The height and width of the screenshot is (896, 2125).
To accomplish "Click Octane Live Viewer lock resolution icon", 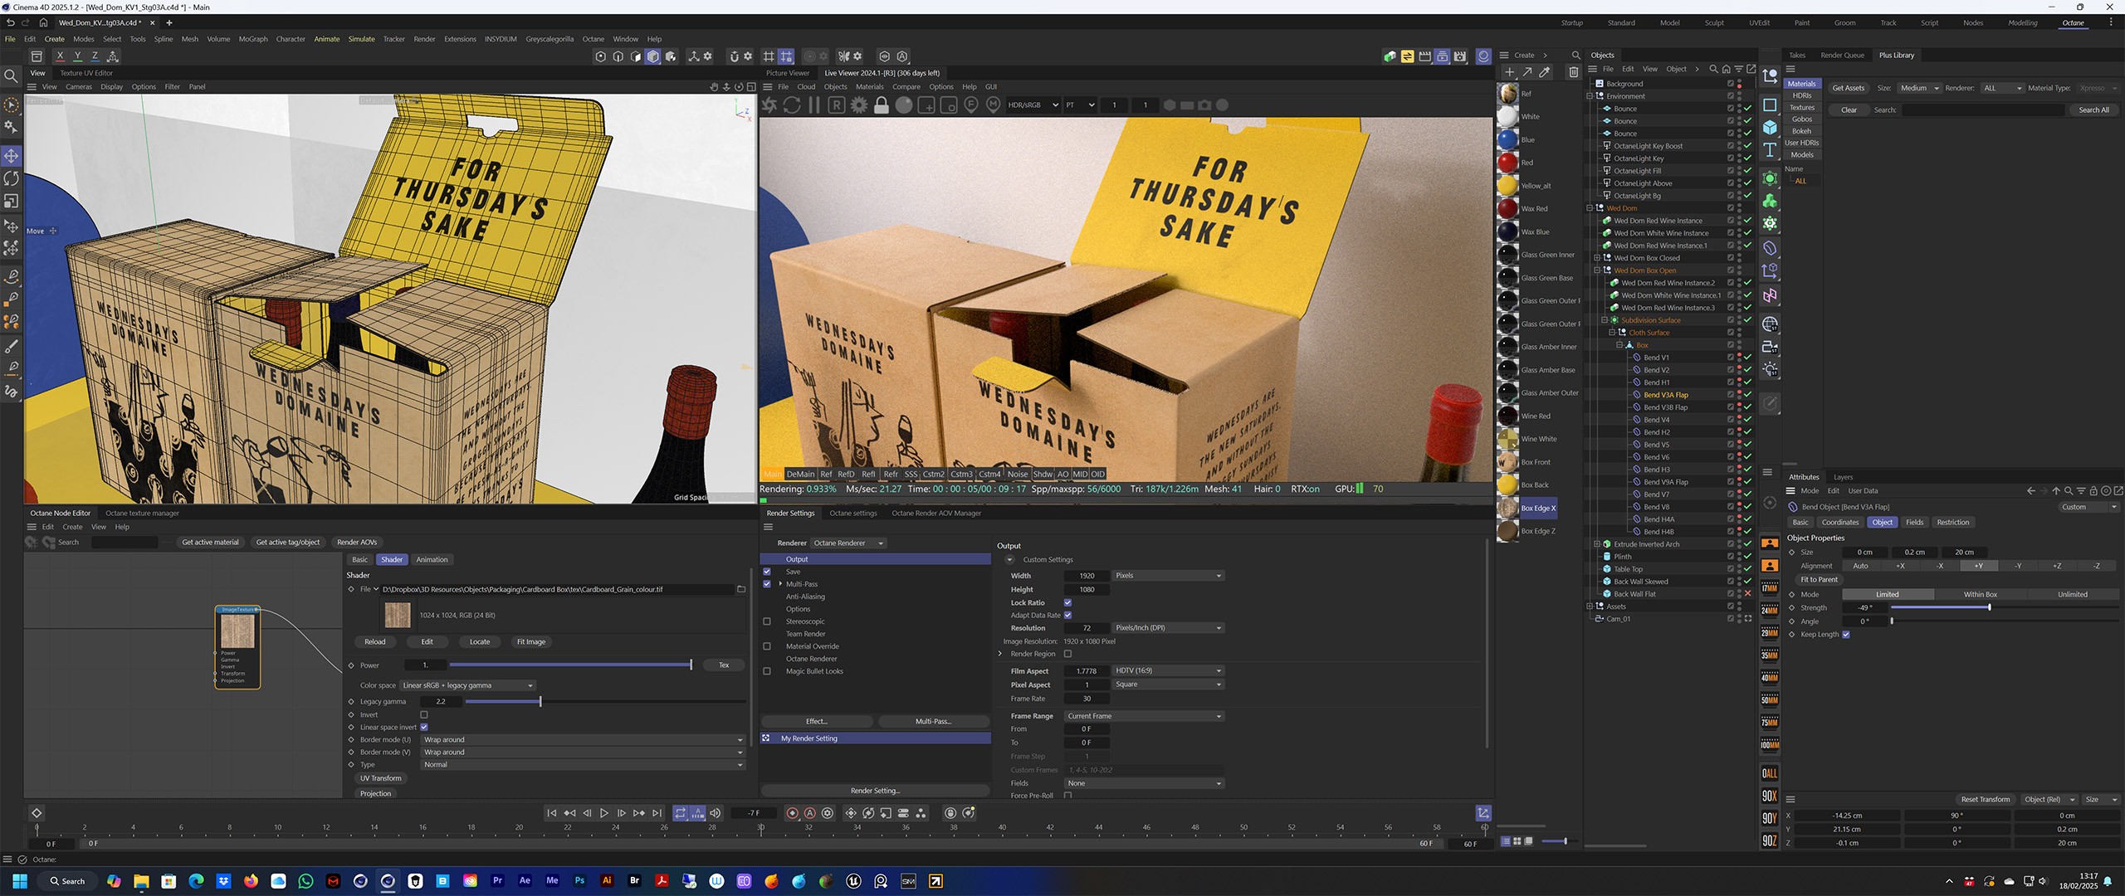I will click(882, 105).
